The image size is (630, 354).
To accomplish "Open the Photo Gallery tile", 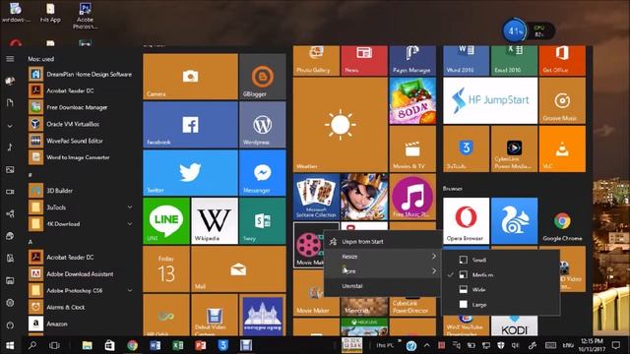I will point(316,60).
